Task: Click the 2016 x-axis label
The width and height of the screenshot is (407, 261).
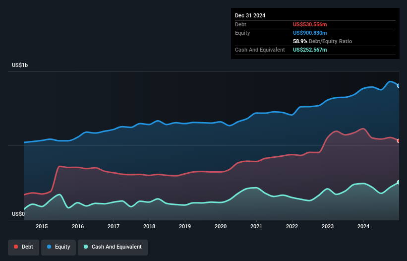Action: [78, 226]
